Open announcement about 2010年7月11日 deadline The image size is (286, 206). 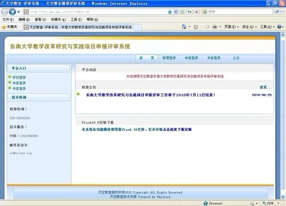tap(150, 95)
